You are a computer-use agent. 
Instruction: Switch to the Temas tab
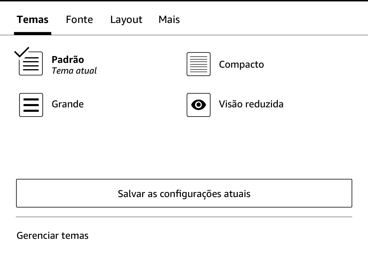(32, 20)
